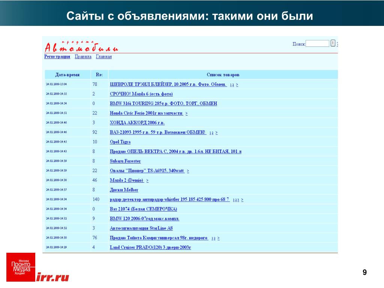Click date cell 24.02.2009-15:04
The image size is (384, 288).
[x=56, y=84]
